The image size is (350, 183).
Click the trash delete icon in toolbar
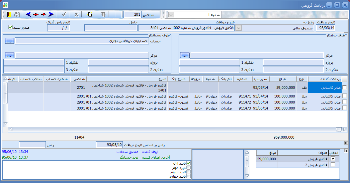click(103, 14)
